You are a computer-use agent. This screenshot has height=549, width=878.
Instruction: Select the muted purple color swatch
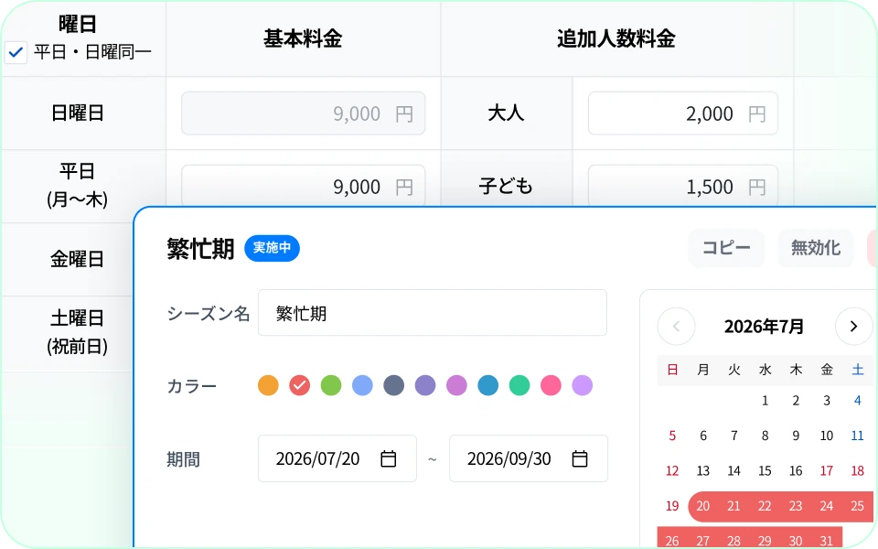click(425, 385)
